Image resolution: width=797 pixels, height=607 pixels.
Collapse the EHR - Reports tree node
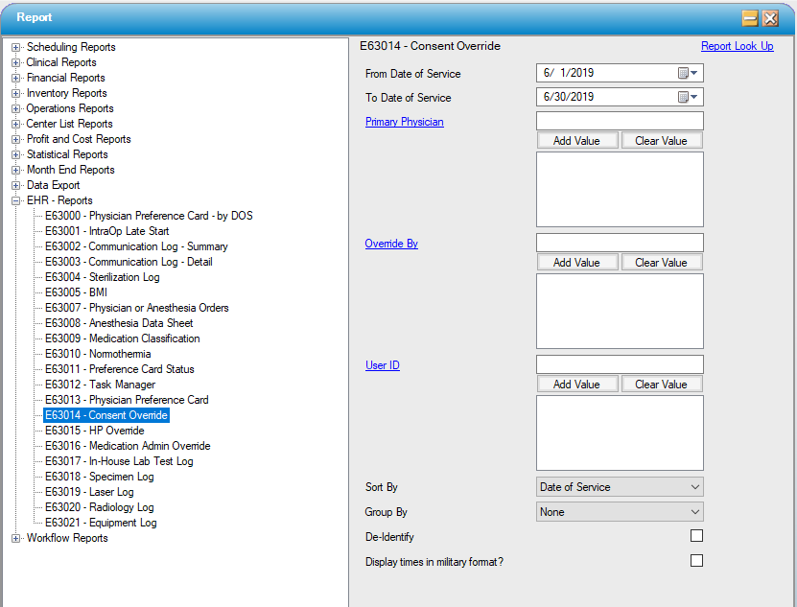click(x=14, y=199)
